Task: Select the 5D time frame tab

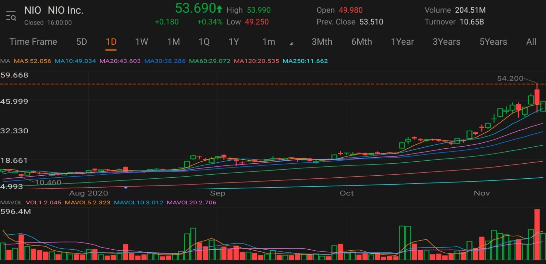Action: (82, 42)
